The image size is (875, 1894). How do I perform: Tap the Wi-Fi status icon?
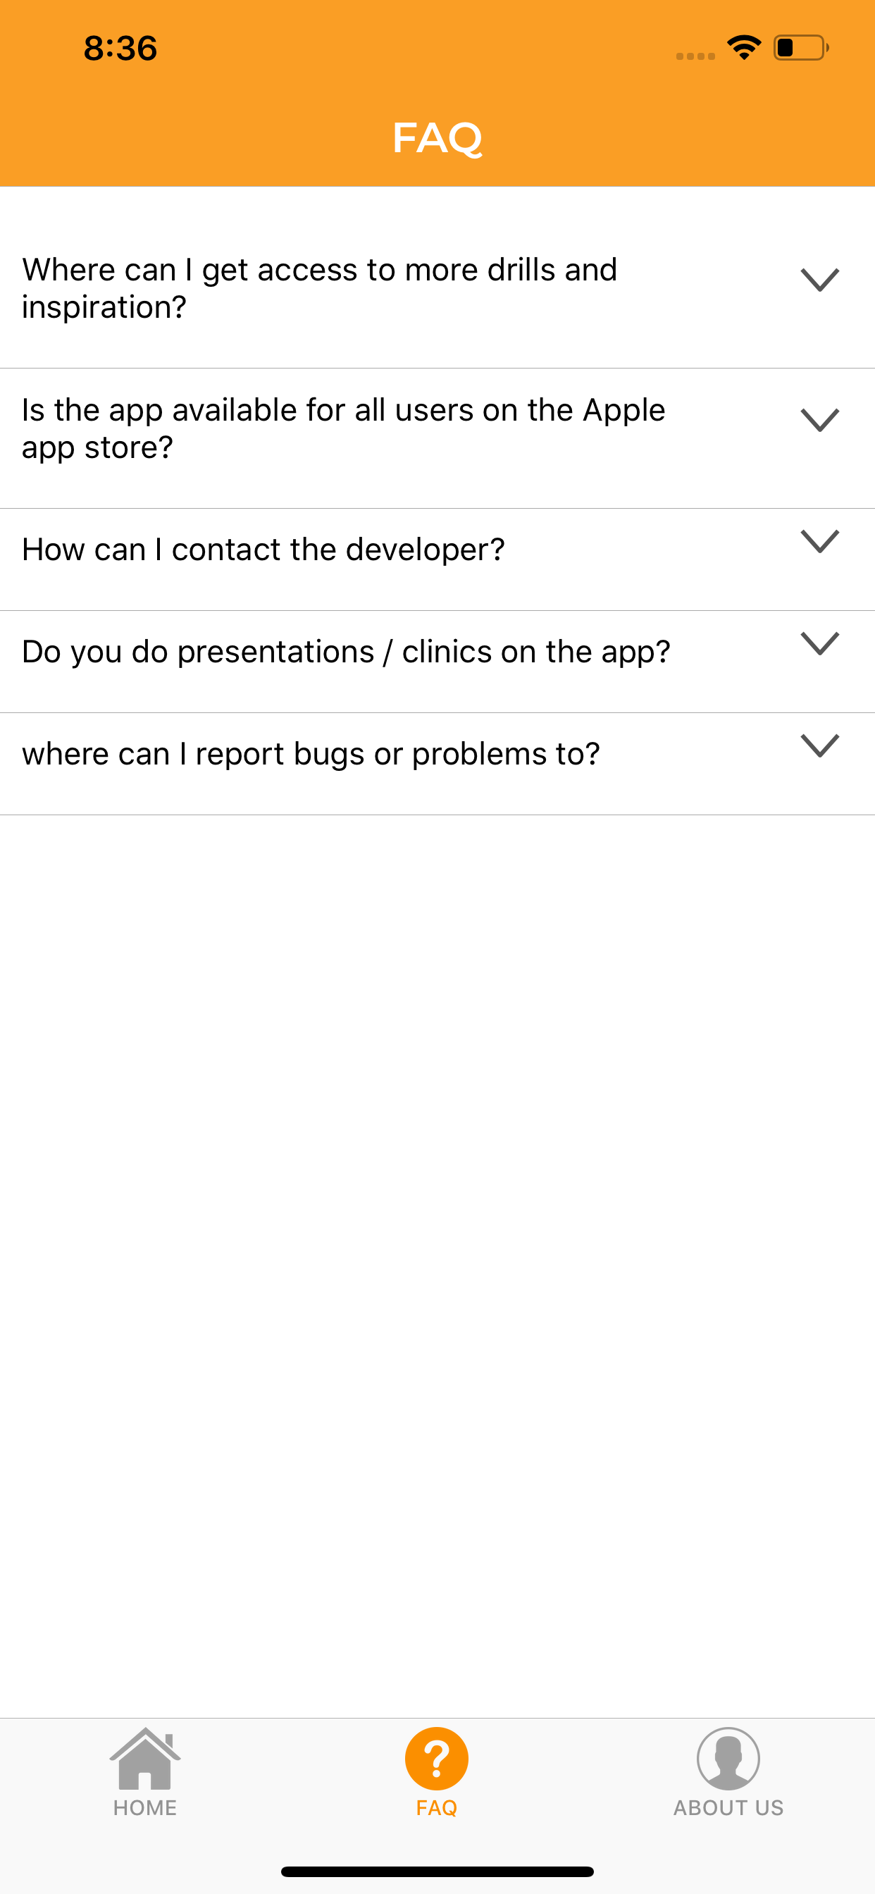(x=744, y=48)
